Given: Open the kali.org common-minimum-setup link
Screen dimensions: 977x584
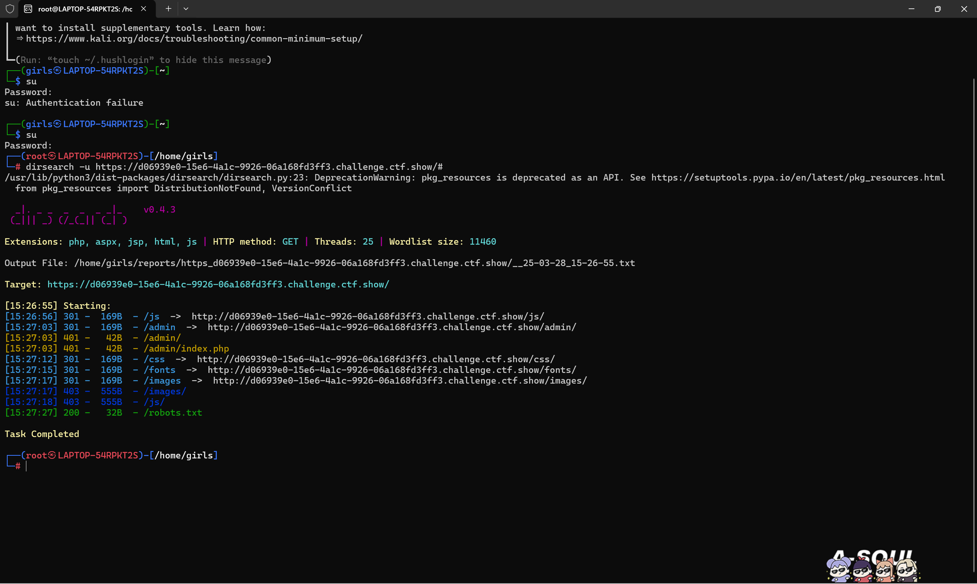Looking at the screenshot, I should click(194, 39).
